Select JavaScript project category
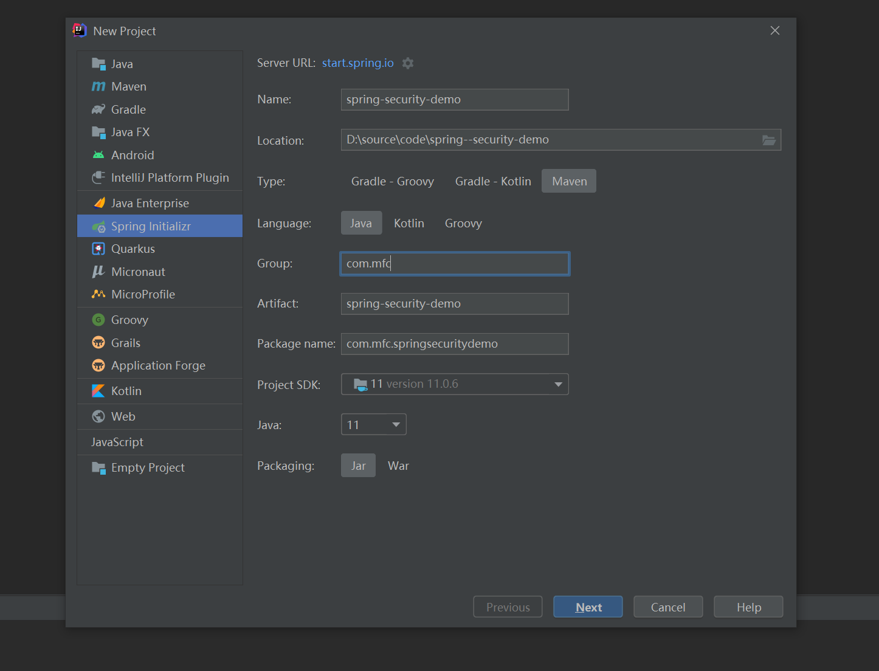The width and height of the screenshot is (879, 671). (x=160, y=442)
